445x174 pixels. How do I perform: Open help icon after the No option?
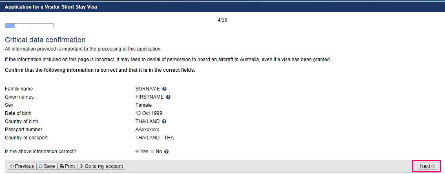[166, 152]
